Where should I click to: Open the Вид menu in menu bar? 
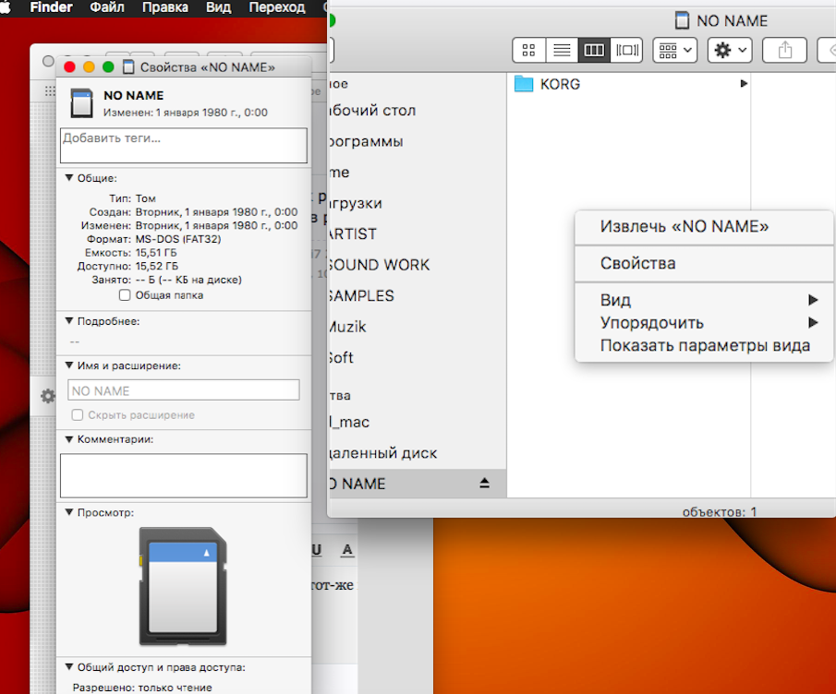point(219,7)
